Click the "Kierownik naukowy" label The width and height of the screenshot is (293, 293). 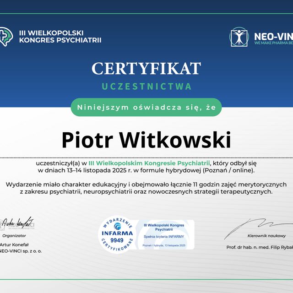pos(266,236)
